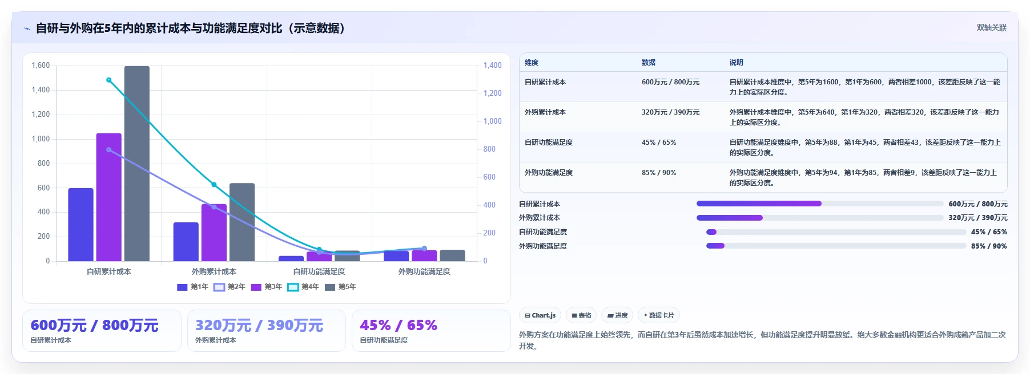Viewport: 1030px width, 374px height.
Task: Click the 自研累计成本 progress bar
Action: (x=820, y=204)
